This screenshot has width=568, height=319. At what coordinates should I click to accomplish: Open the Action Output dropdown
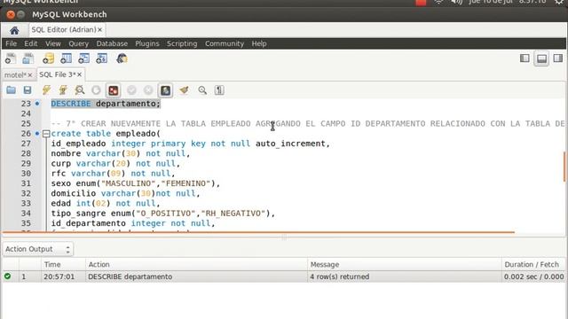(38, 249)
